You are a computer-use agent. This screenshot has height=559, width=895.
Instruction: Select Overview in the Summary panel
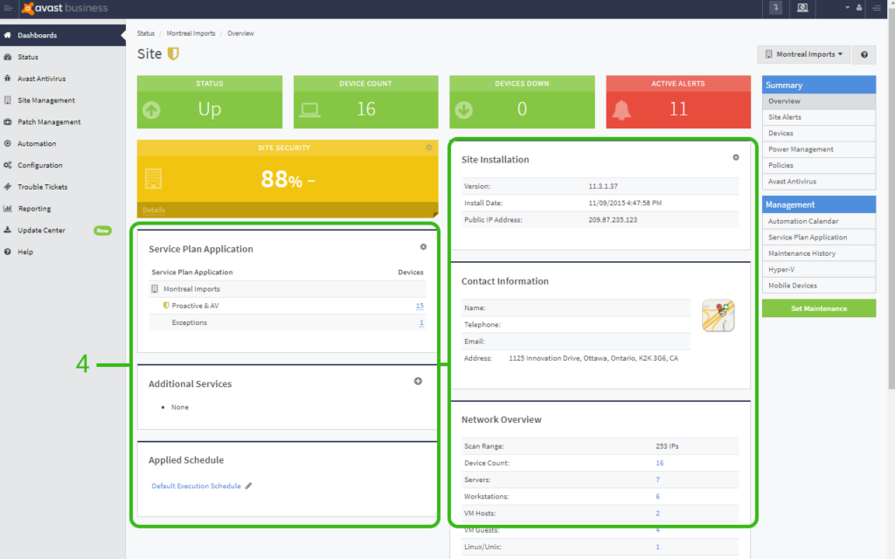click(818, 101)
